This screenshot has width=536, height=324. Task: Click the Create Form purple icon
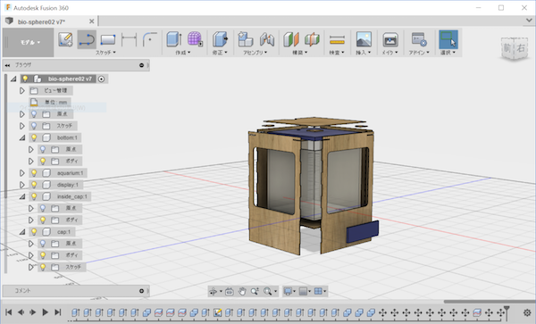click(195, 39)
